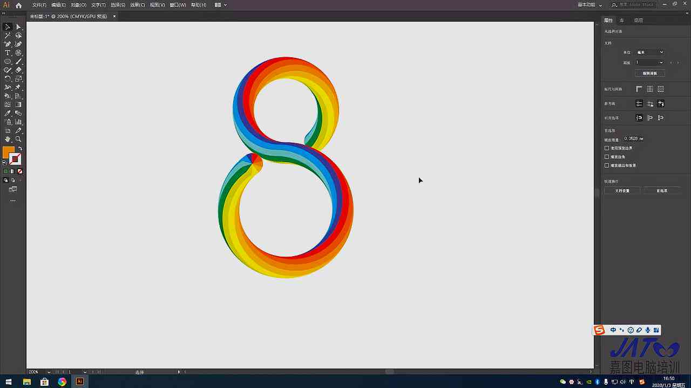
Task: Open the 文件(F) menu
Action: coord(39,5)
